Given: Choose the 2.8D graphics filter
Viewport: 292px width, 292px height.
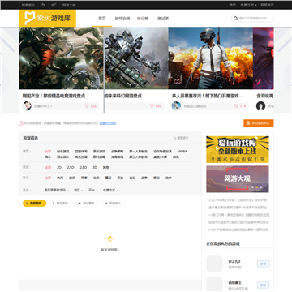Looking at the screenshot, I should pyautogui.click(x=83, y=167).
